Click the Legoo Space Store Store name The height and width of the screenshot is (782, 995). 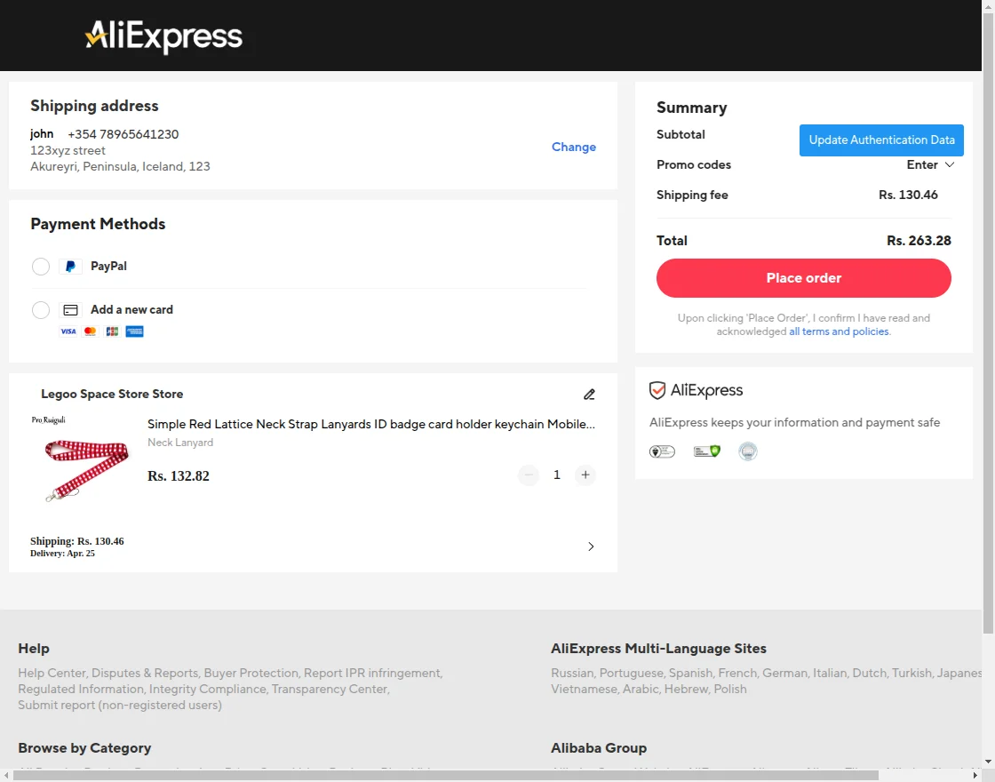click(112, 395)
